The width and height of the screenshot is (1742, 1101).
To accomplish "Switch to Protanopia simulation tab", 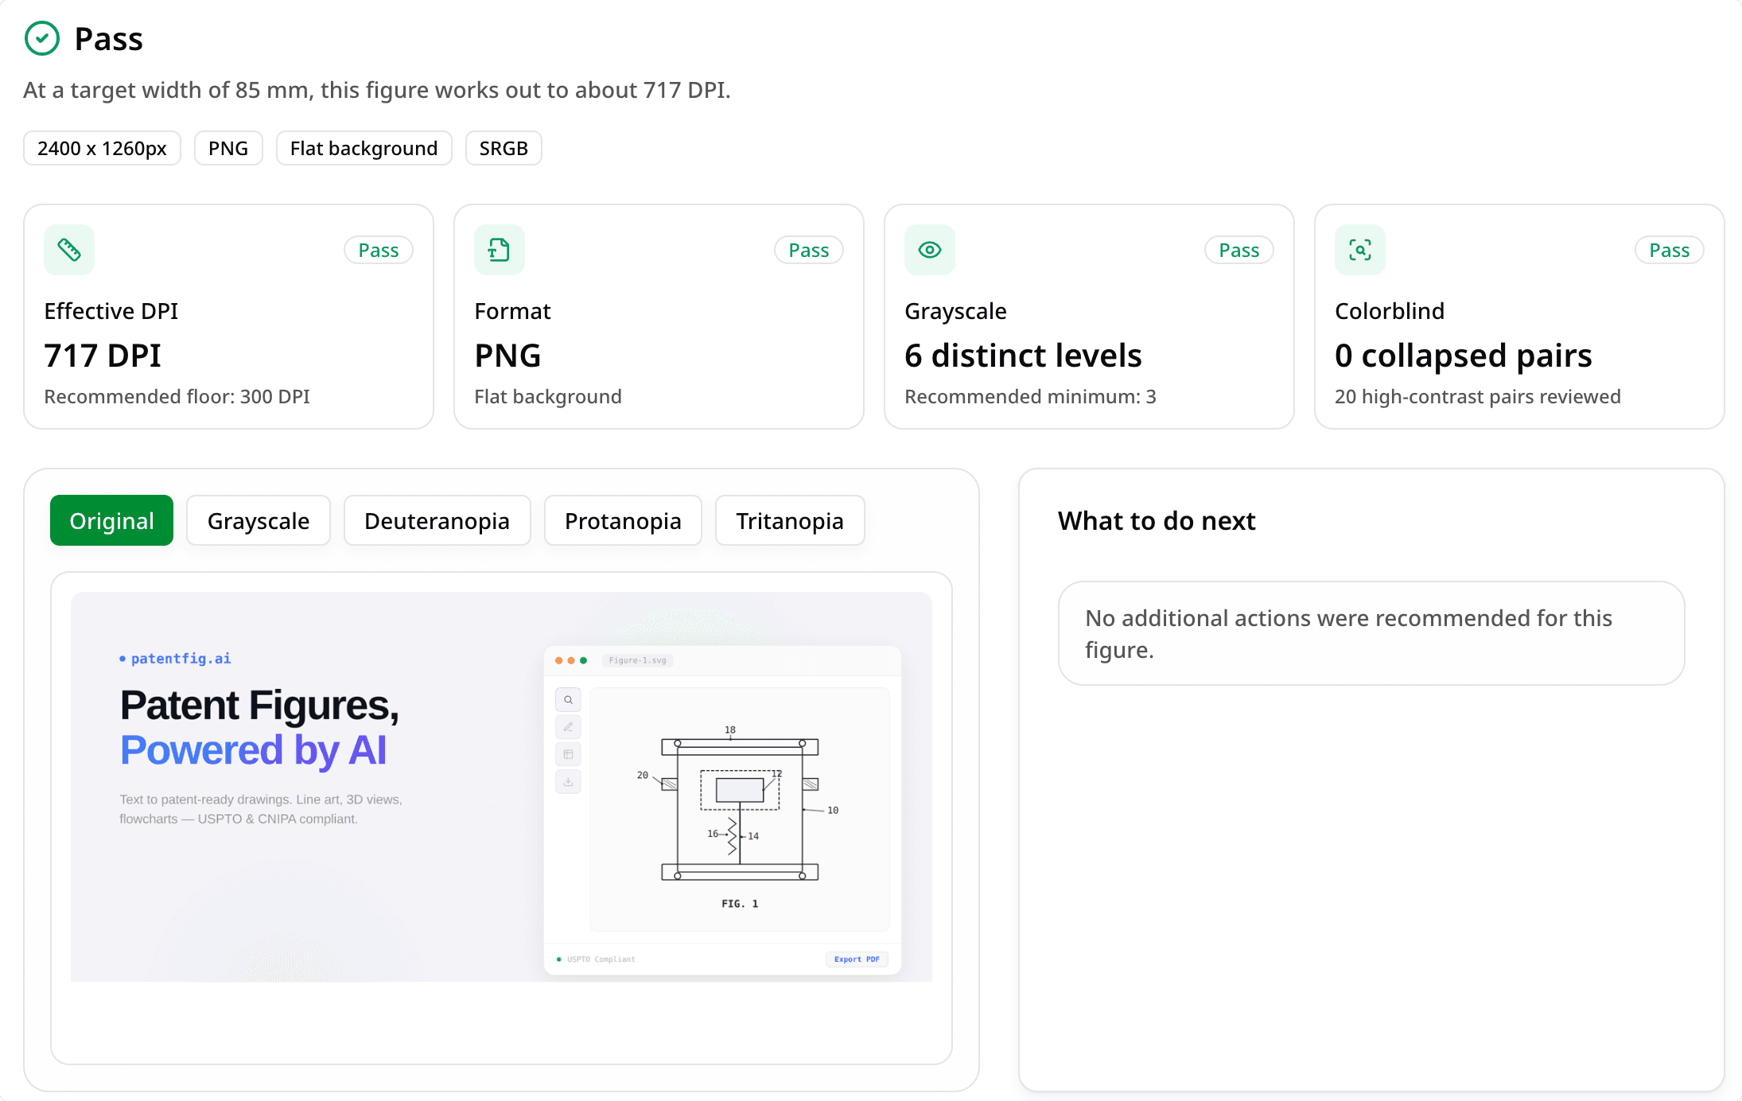I will coord(623,520).
